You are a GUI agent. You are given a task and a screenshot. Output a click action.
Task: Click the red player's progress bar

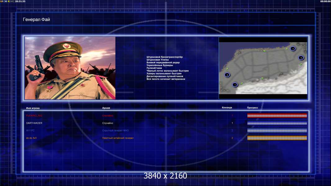click(277, 115)
